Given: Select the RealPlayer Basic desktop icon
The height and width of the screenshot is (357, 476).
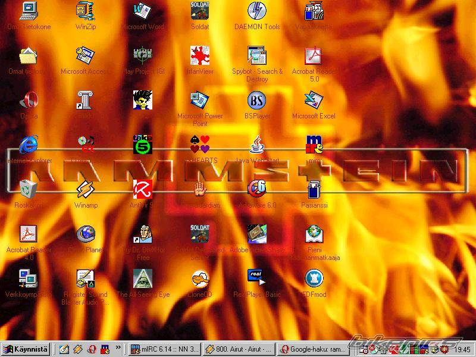Looking at the screenshot, I should (x=257, y=278).
